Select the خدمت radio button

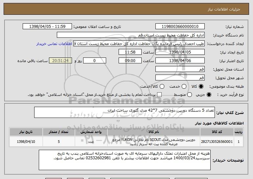coord(184,86)
